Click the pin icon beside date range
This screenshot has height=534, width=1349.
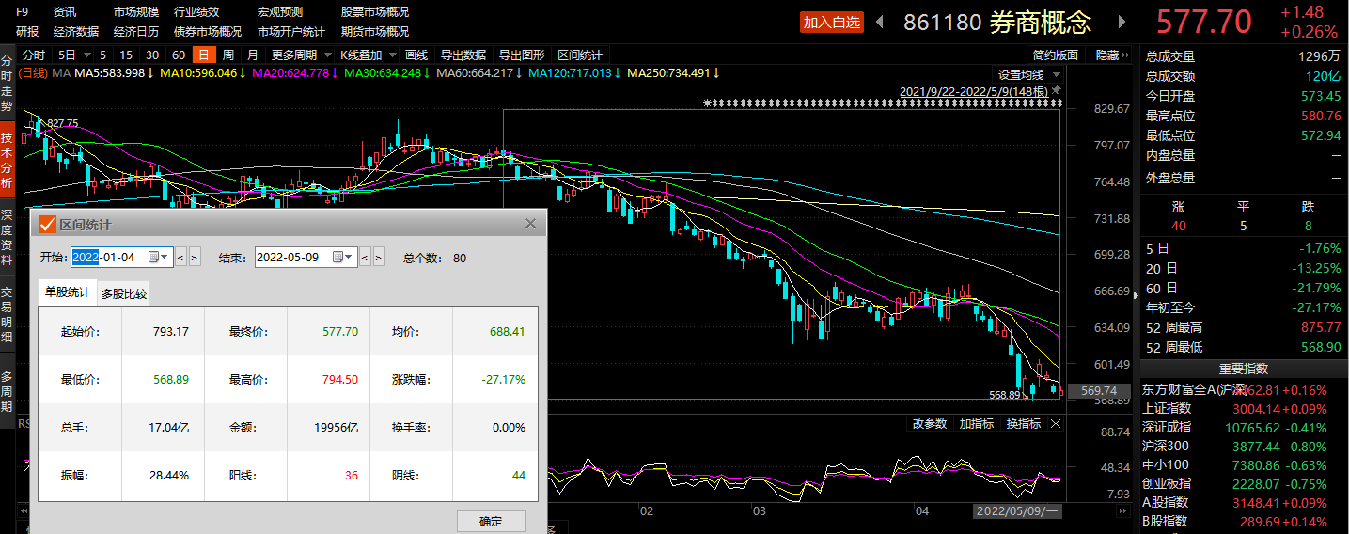click(x=1056, y=90)
